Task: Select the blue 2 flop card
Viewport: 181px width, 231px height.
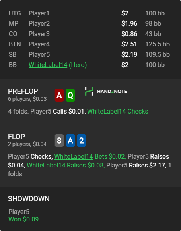Action: [82, 141]
